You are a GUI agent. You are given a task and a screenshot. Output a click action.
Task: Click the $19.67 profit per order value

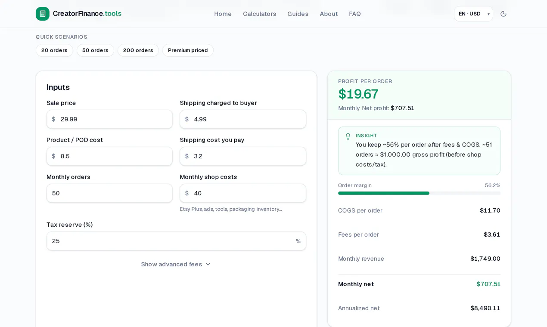(358, 94)
